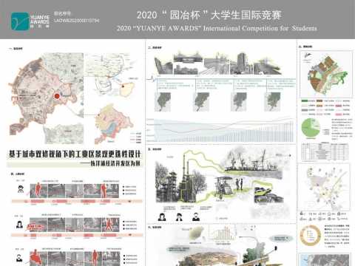Click the fourth gray historic map thumbnail
The width and height of the screenshot is (355, 266).
tap(272, 102)
